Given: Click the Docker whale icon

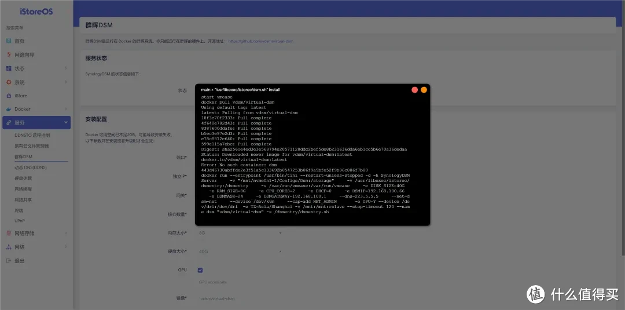Looking at the screenshot, I should pyautogui.click(x=9, y=109).
